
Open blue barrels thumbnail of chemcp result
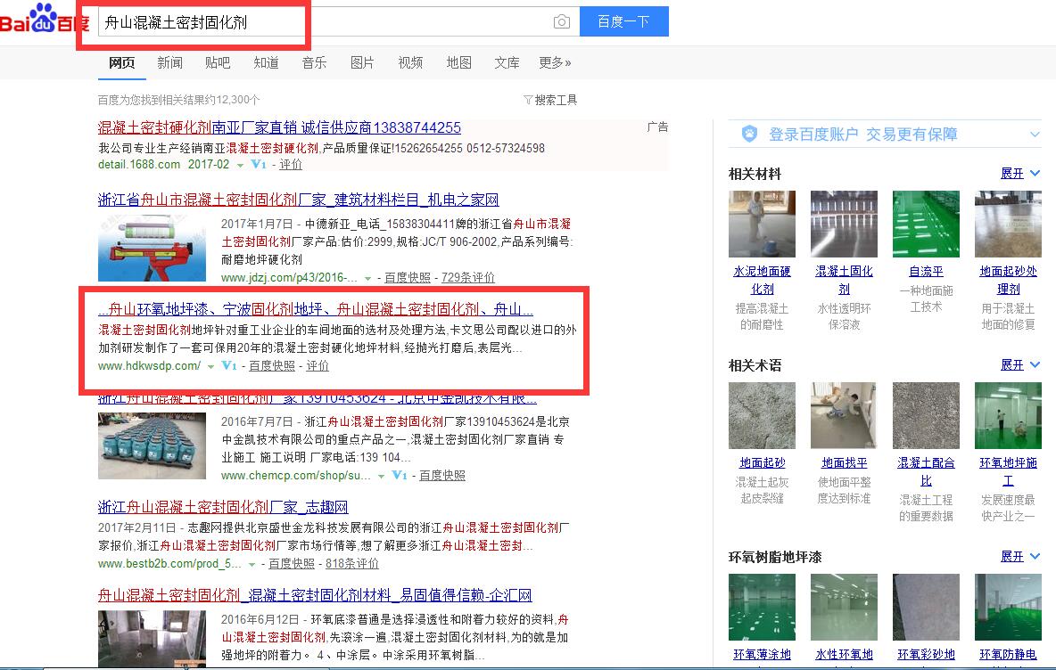pos(153,445)
